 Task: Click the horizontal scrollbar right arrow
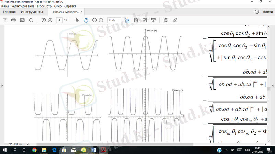click(265, 144)
